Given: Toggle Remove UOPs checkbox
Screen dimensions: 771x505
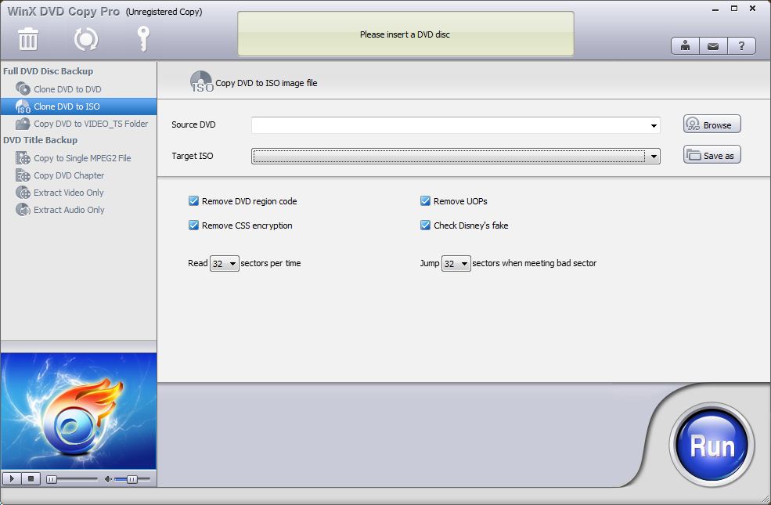Looking at the screenshot, I should tap(425, 200).
